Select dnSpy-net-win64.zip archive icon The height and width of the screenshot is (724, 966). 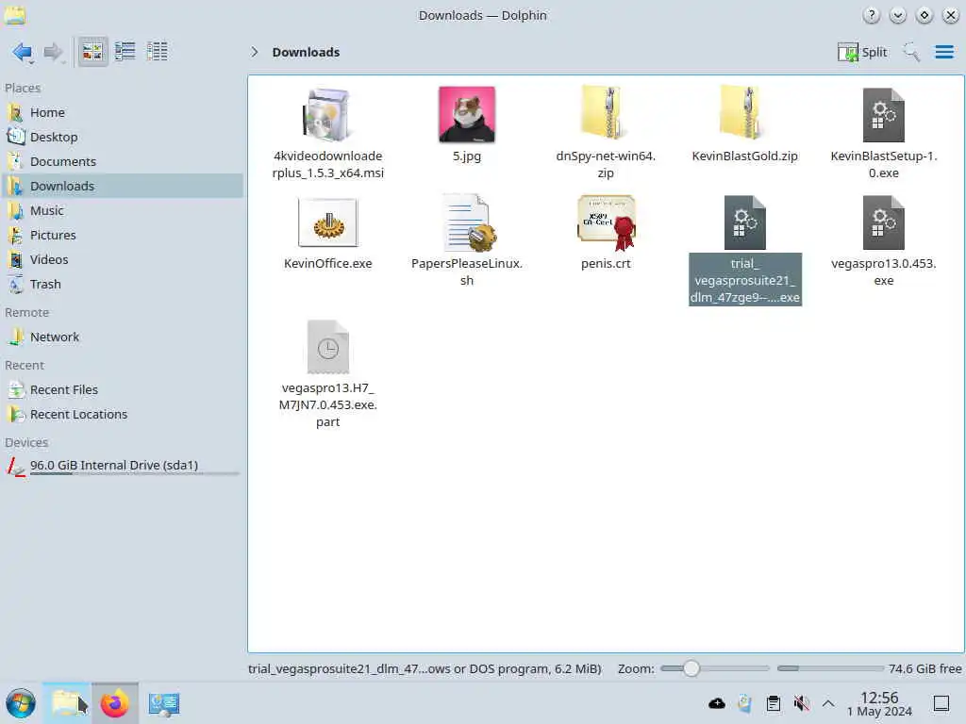[605, 114]
